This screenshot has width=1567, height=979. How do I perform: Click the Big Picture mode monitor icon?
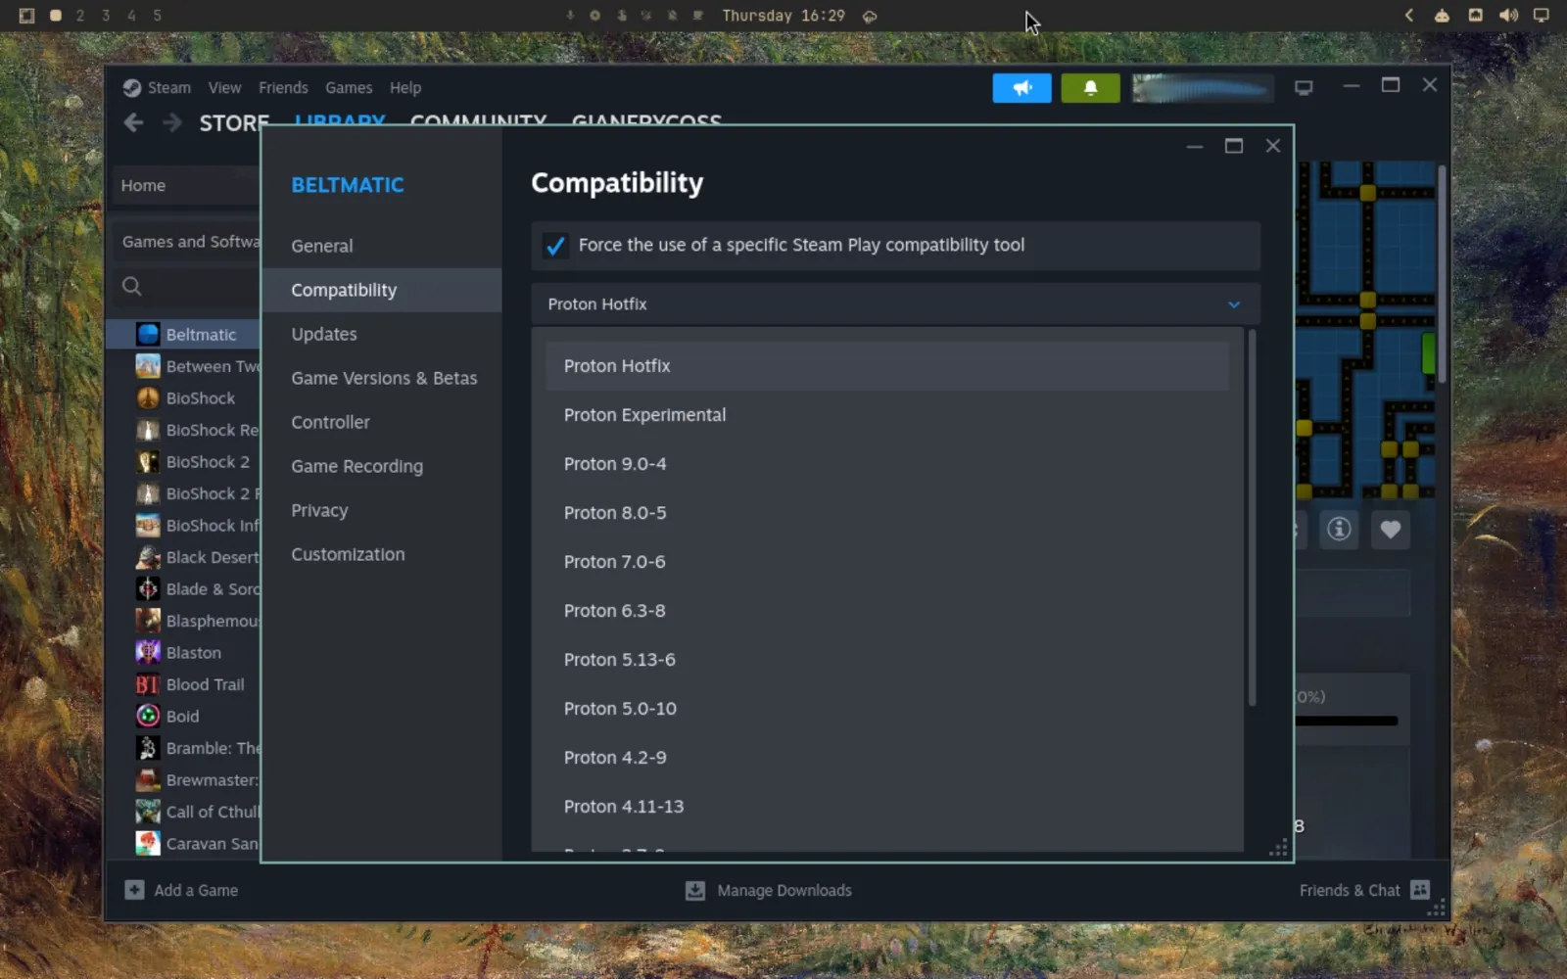pos(1304,88)
